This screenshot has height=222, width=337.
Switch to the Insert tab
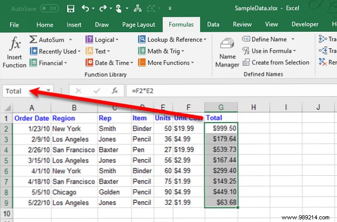[74, 25]
